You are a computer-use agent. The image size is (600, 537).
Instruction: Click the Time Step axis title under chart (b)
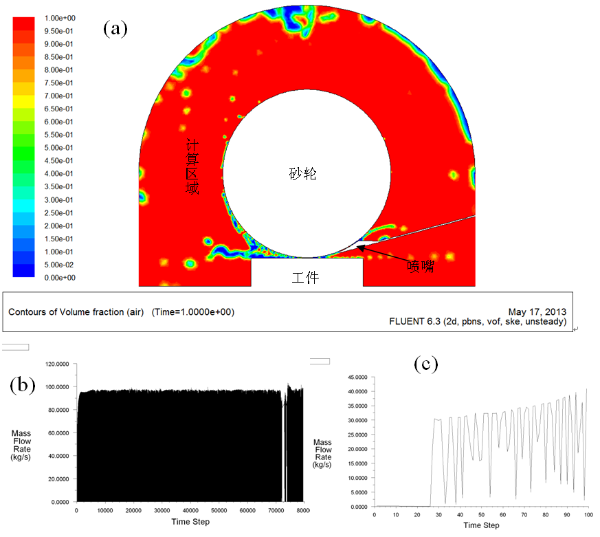[x=189, y=522]
